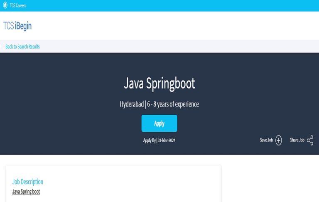The width and height of the screenshot is (319, 202).
Task: Click the underlined Java Spring boot text
Action: point(26,192)
